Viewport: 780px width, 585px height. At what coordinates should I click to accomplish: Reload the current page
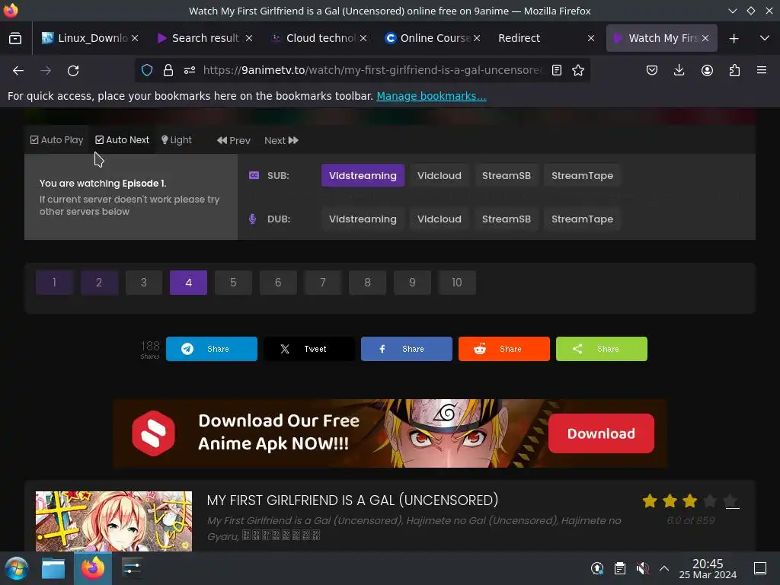coord(73,71)
